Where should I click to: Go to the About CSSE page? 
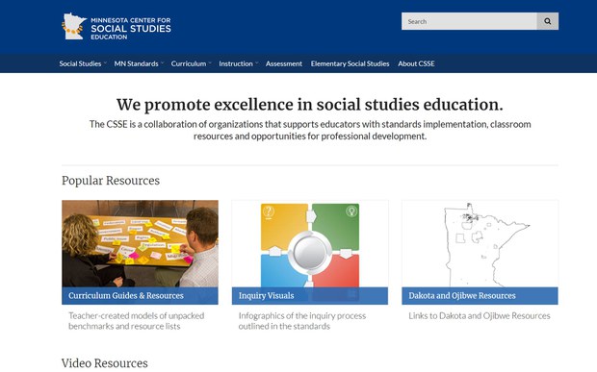[416, 63]
